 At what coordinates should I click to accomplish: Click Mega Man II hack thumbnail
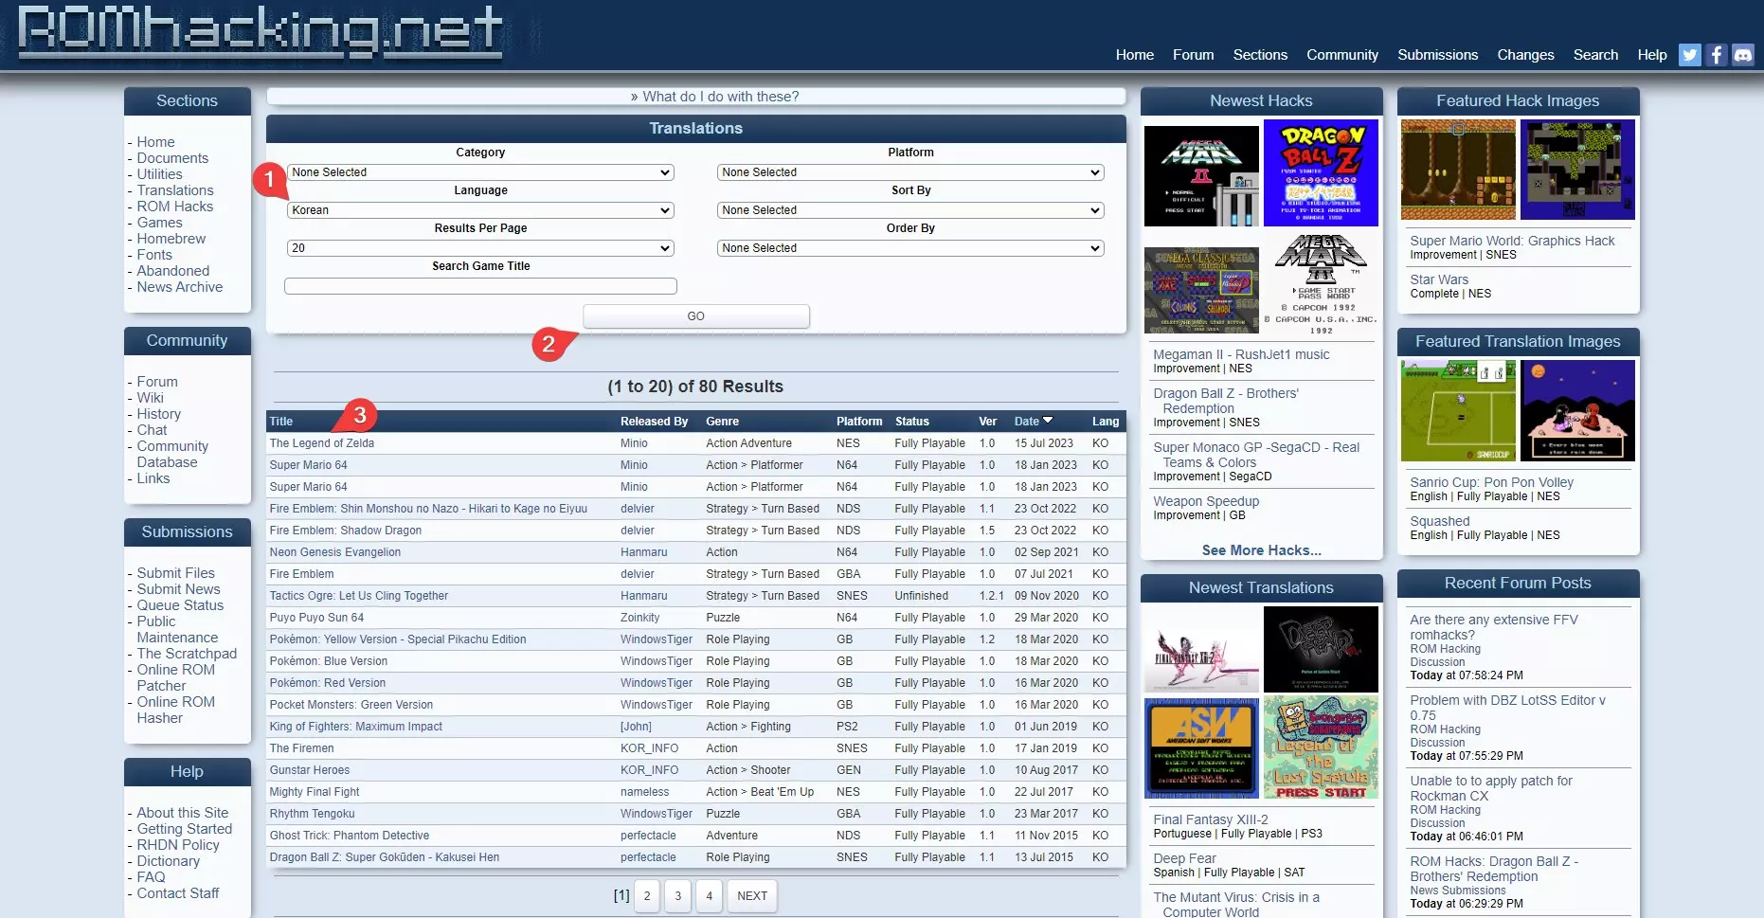coord(1201,176)
